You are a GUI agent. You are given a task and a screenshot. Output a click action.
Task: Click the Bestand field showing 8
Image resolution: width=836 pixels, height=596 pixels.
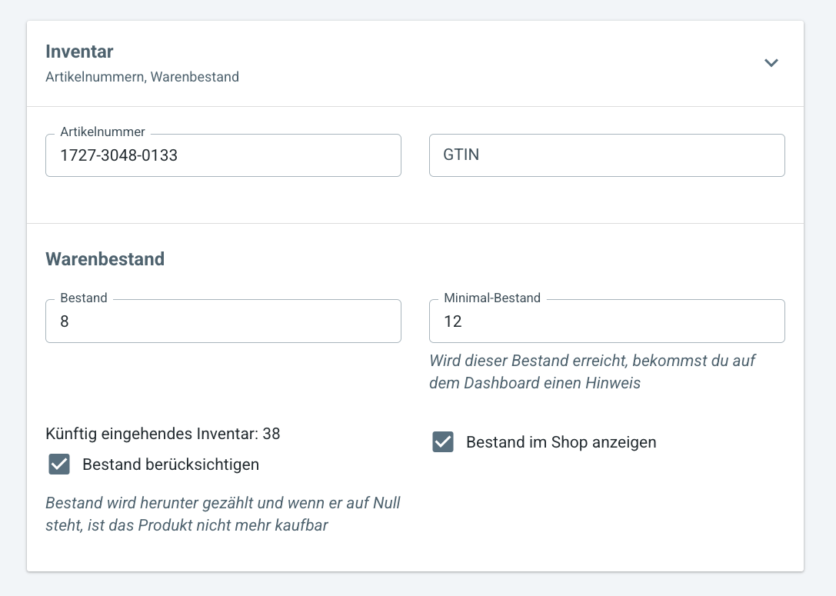(x=223, y=321)
